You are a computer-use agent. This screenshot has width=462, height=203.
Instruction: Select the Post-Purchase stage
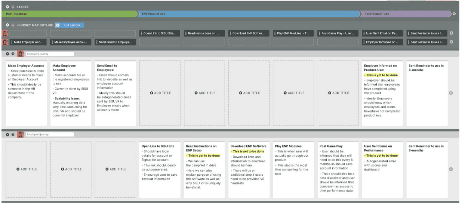(71, 14)
